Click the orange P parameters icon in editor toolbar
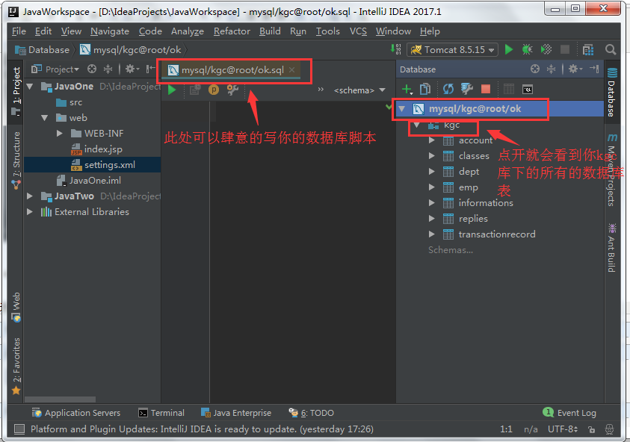630x442 pixels. pos(213,90)
